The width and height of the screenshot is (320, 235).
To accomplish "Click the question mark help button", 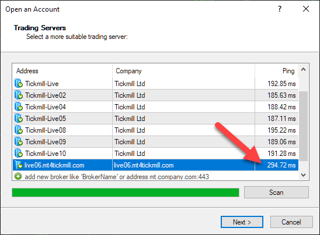I will (x=280, y=9).
